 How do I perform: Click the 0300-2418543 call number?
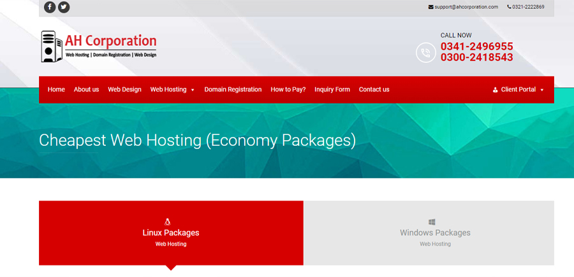tap(476, 57)
